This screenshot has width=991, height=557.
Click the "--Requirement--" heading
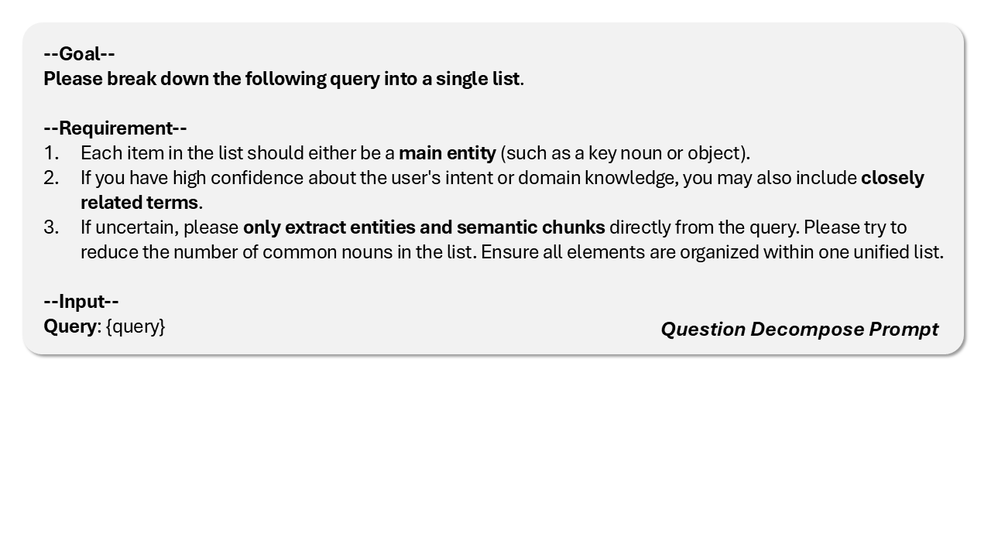[x=115, y=128]
